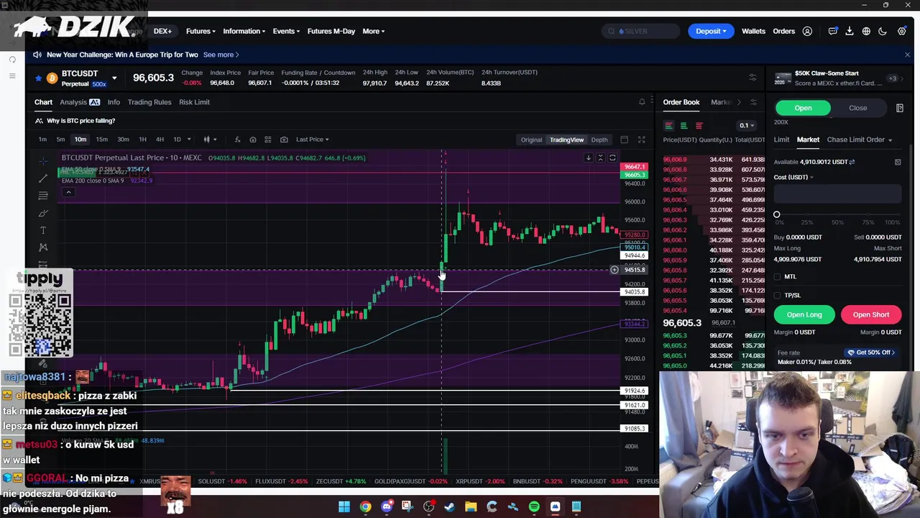The height and width of the screenshot is (518, 920).
Task: Open ticker bar preferences sliders icon
Action: tap(753, 78)
